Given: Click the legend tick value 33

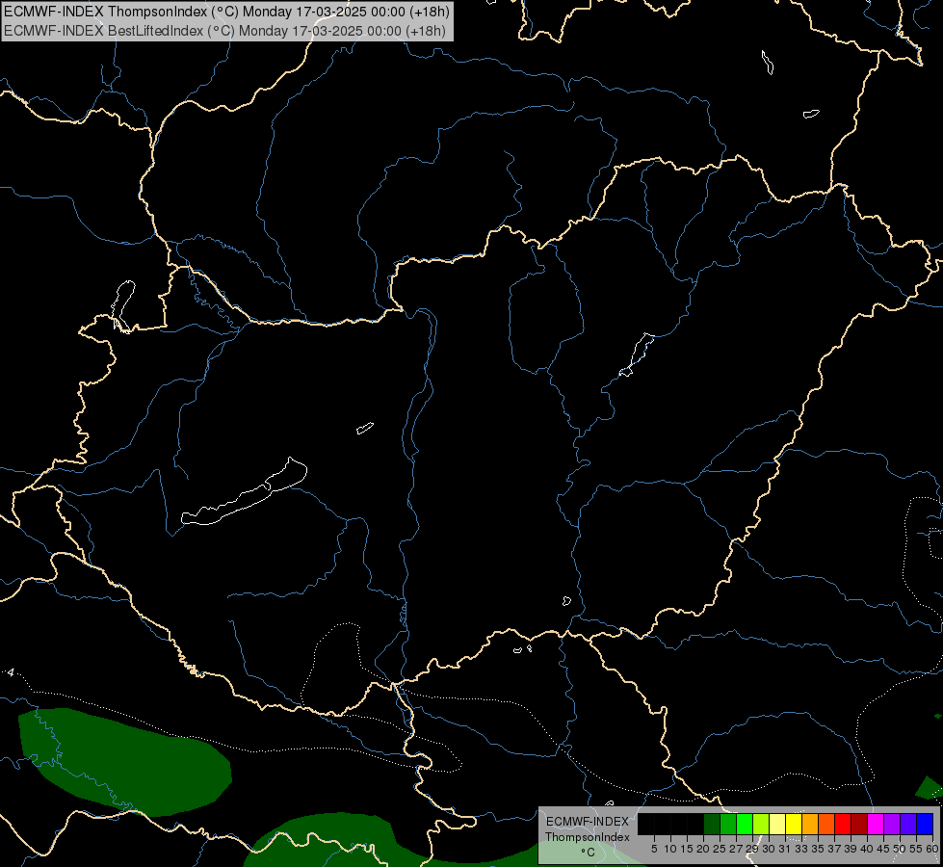Looking at the screenshot, I should click(x=801, y=849).
